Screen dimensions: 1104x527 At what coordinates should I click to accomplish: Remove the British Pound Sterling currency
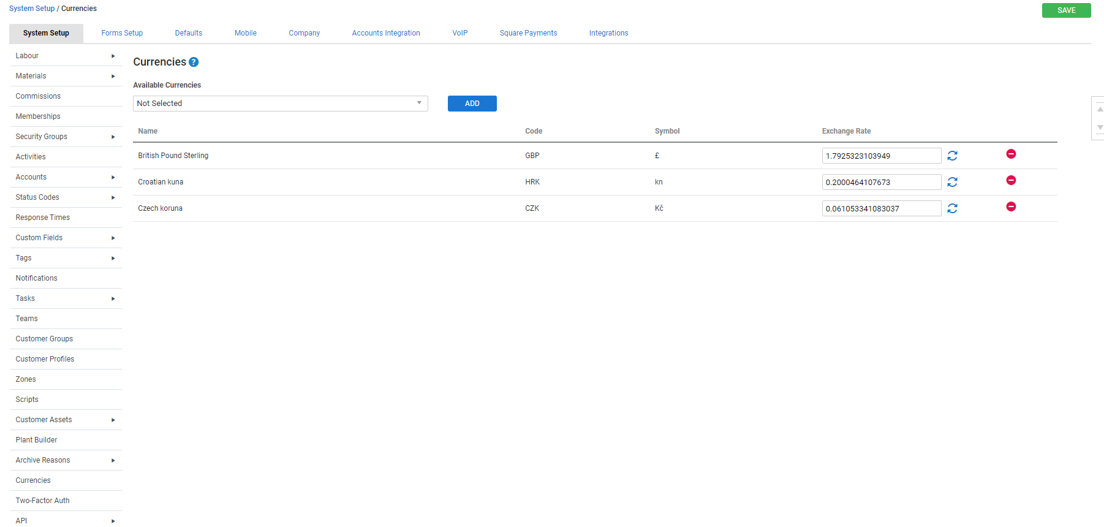[x=1011, y=154]
